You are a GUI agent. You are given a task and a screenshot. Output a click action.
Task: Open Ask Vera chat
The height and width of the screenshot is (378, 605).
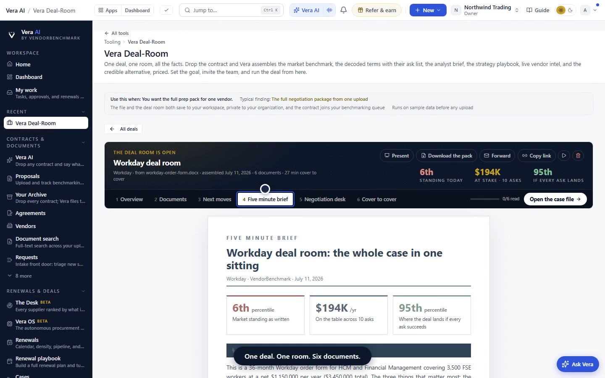point(578,364)
